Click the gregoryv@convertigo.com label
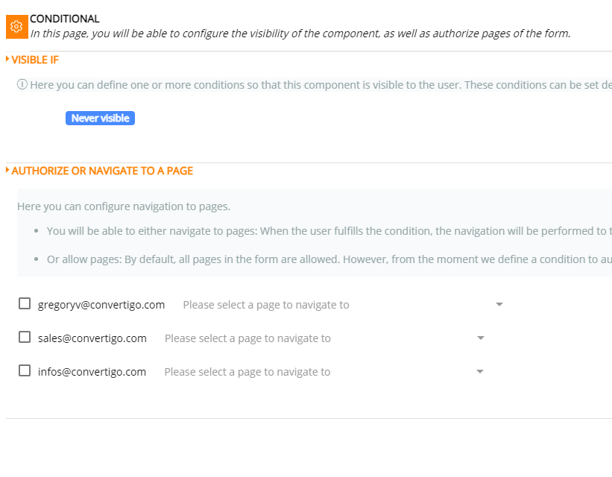612x477 pixels. pos(101,305)
